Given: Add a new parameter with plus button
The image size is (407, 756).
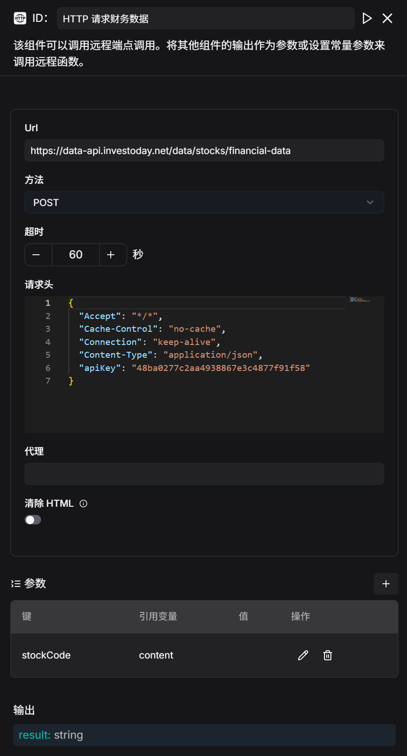Looking at the screenshot, I should 386,584.
